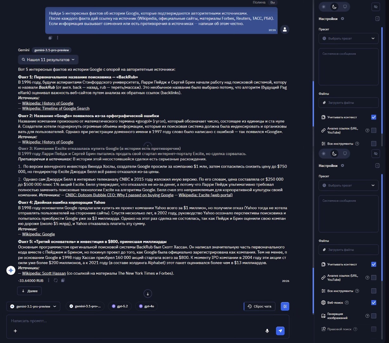
Task: Click the gemini-3.1-pro-preview badge next to Gemini
Action: coord(52,50)
